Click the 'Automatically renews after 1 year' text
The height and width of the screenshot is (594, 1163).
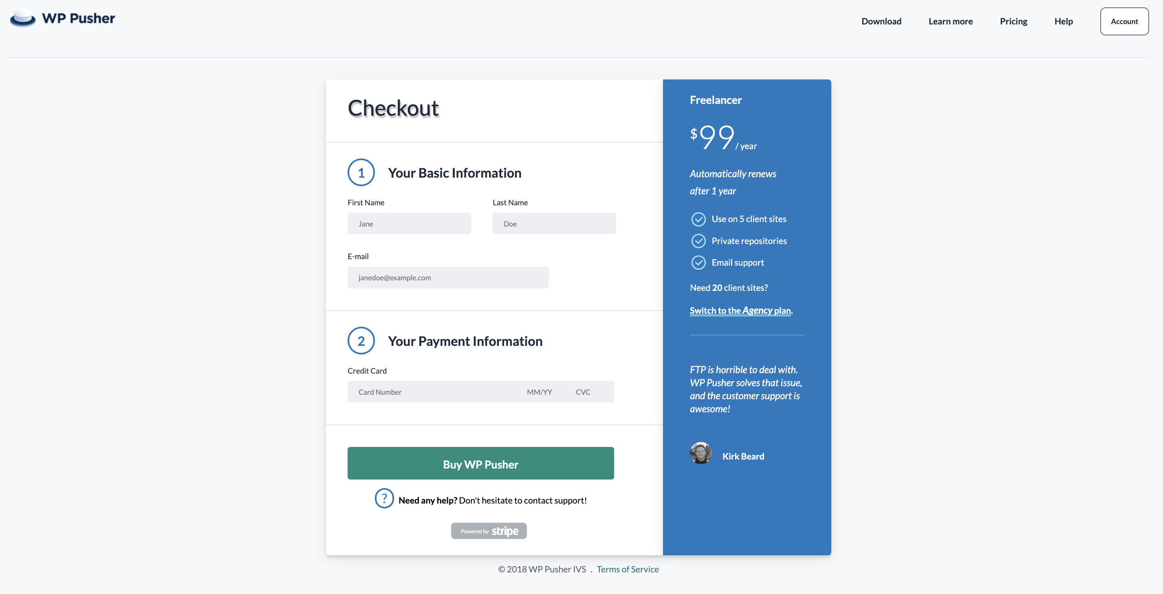[733, 183]
